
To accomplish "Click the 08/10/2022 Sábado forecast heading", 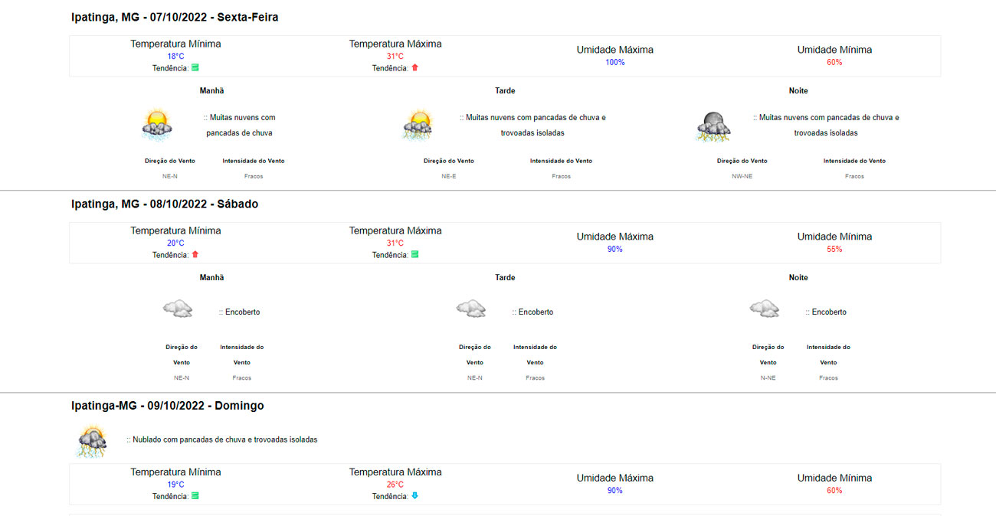I will click(165, 204).
